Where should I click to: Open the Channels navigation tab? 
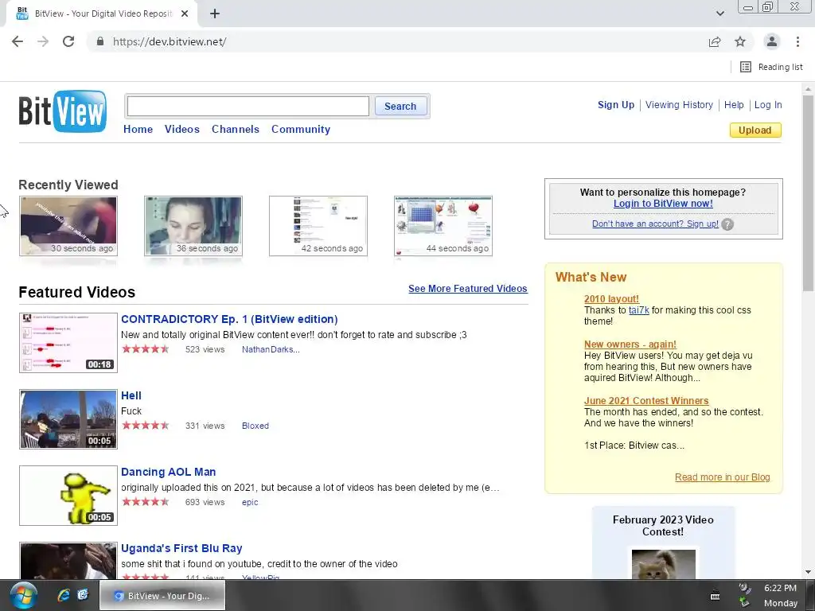coord(235,129)
